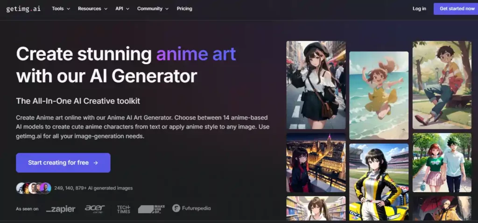Click the Make Use Of logo

(x=151, y=209)
